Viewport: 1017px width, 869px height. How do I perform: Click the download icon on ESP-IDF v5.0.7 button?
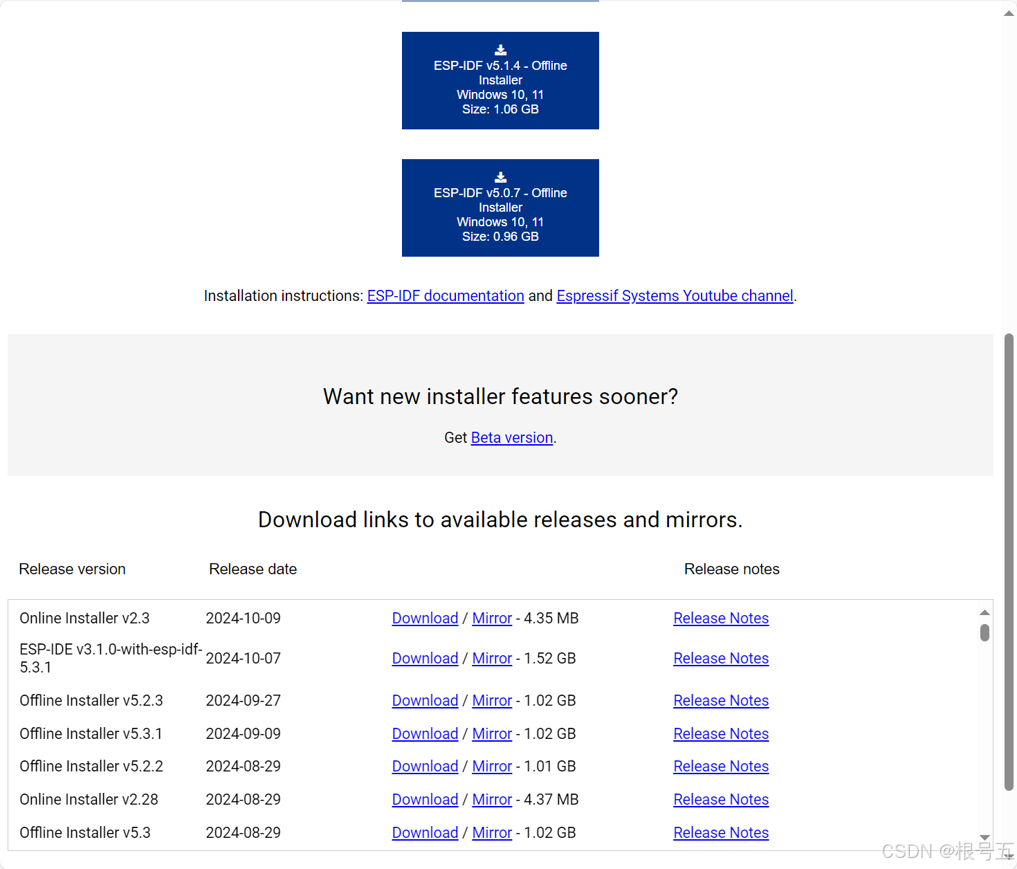(500, 176)
